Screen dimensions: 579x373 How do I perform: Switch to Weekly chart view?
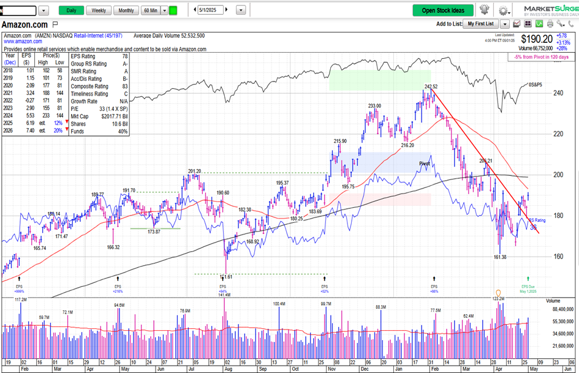(99, 10)
